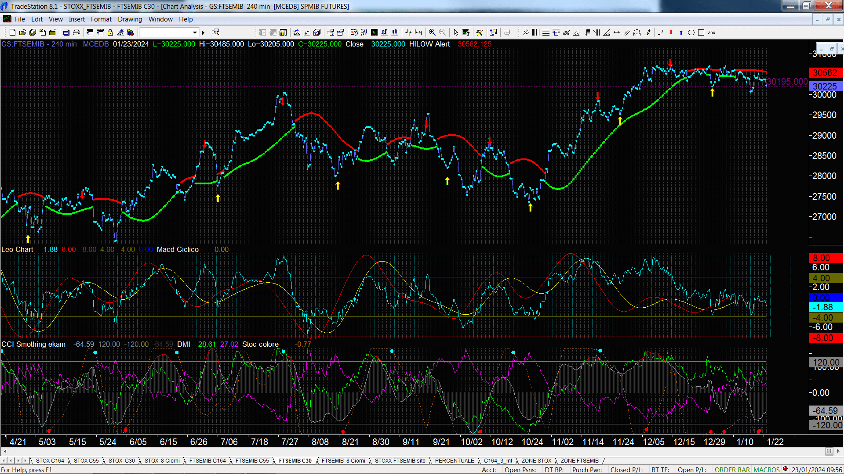Expand bar spacing icon
Viewport: 844px width, 474px height.
click(418, 32)
